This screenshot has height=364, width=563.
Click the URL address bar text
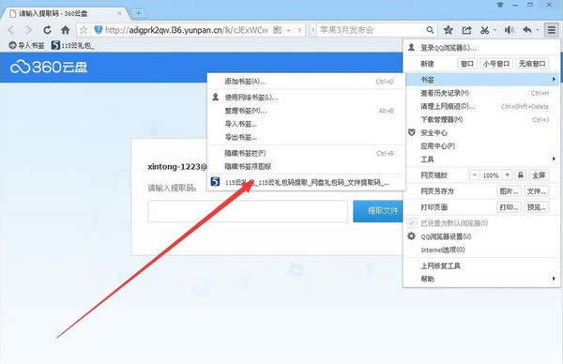187,30
